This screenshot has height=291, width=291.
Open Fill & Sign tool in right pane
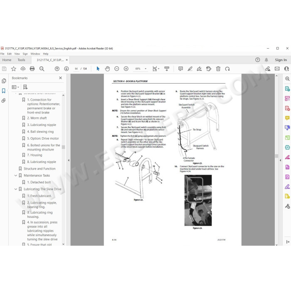(287, 187)
